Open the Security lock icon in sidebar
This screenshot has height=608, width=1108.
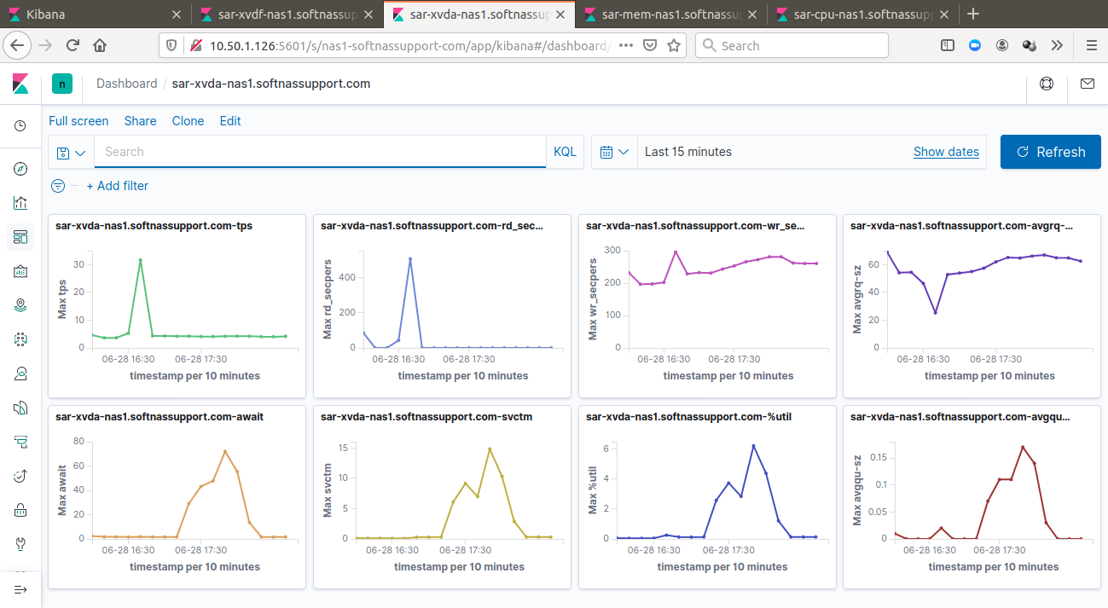(x=20, y=510)
